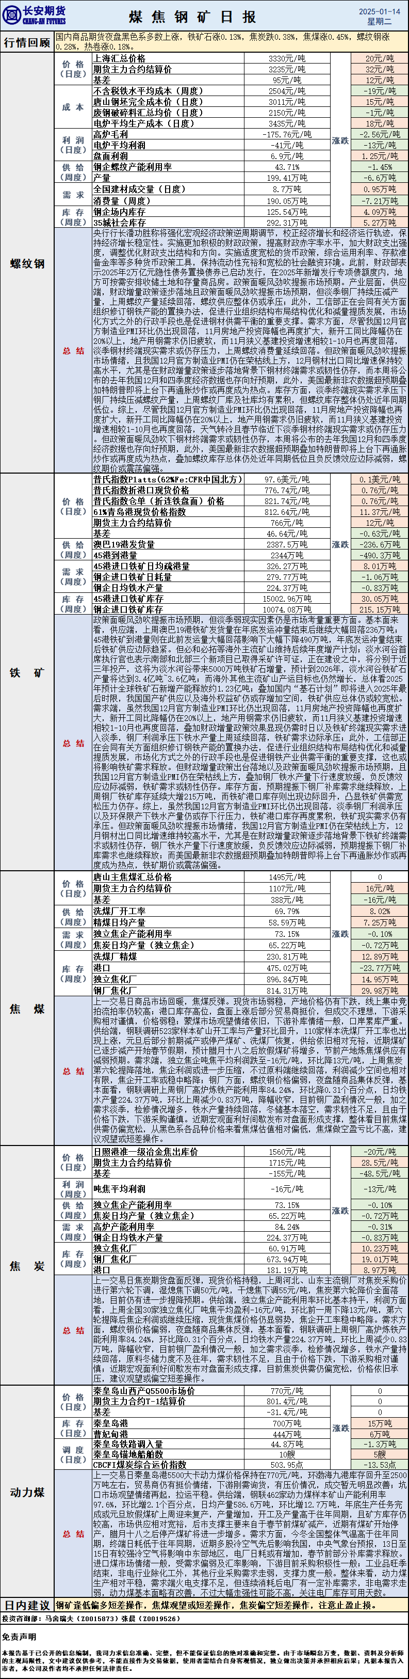Screen dimensions: 409x1679
Task: Click the 精煤日均产量 row label
Action: point(119,922)
